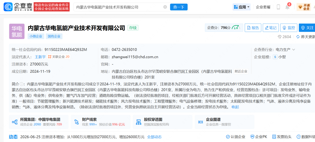The height and width of the screenshot is (142, 315).
Task: Click the 所属集团 group structure icon
Action: [x=15, y=122]
